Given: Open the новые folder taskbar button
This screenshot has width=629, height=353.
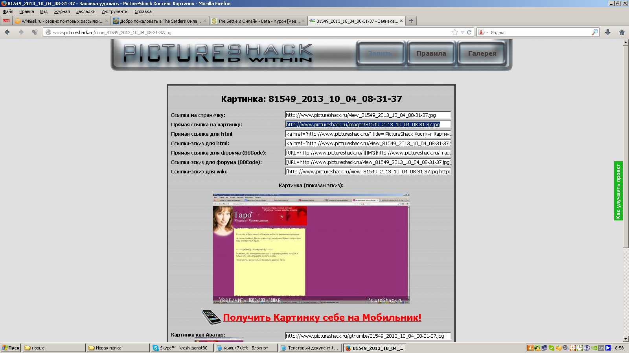Looking at the screenshot, I should coord(54,348).
